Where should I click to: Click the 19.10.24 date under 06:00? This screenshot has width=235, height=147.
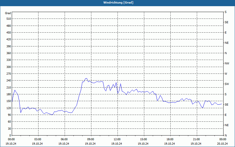coord(64,144)
